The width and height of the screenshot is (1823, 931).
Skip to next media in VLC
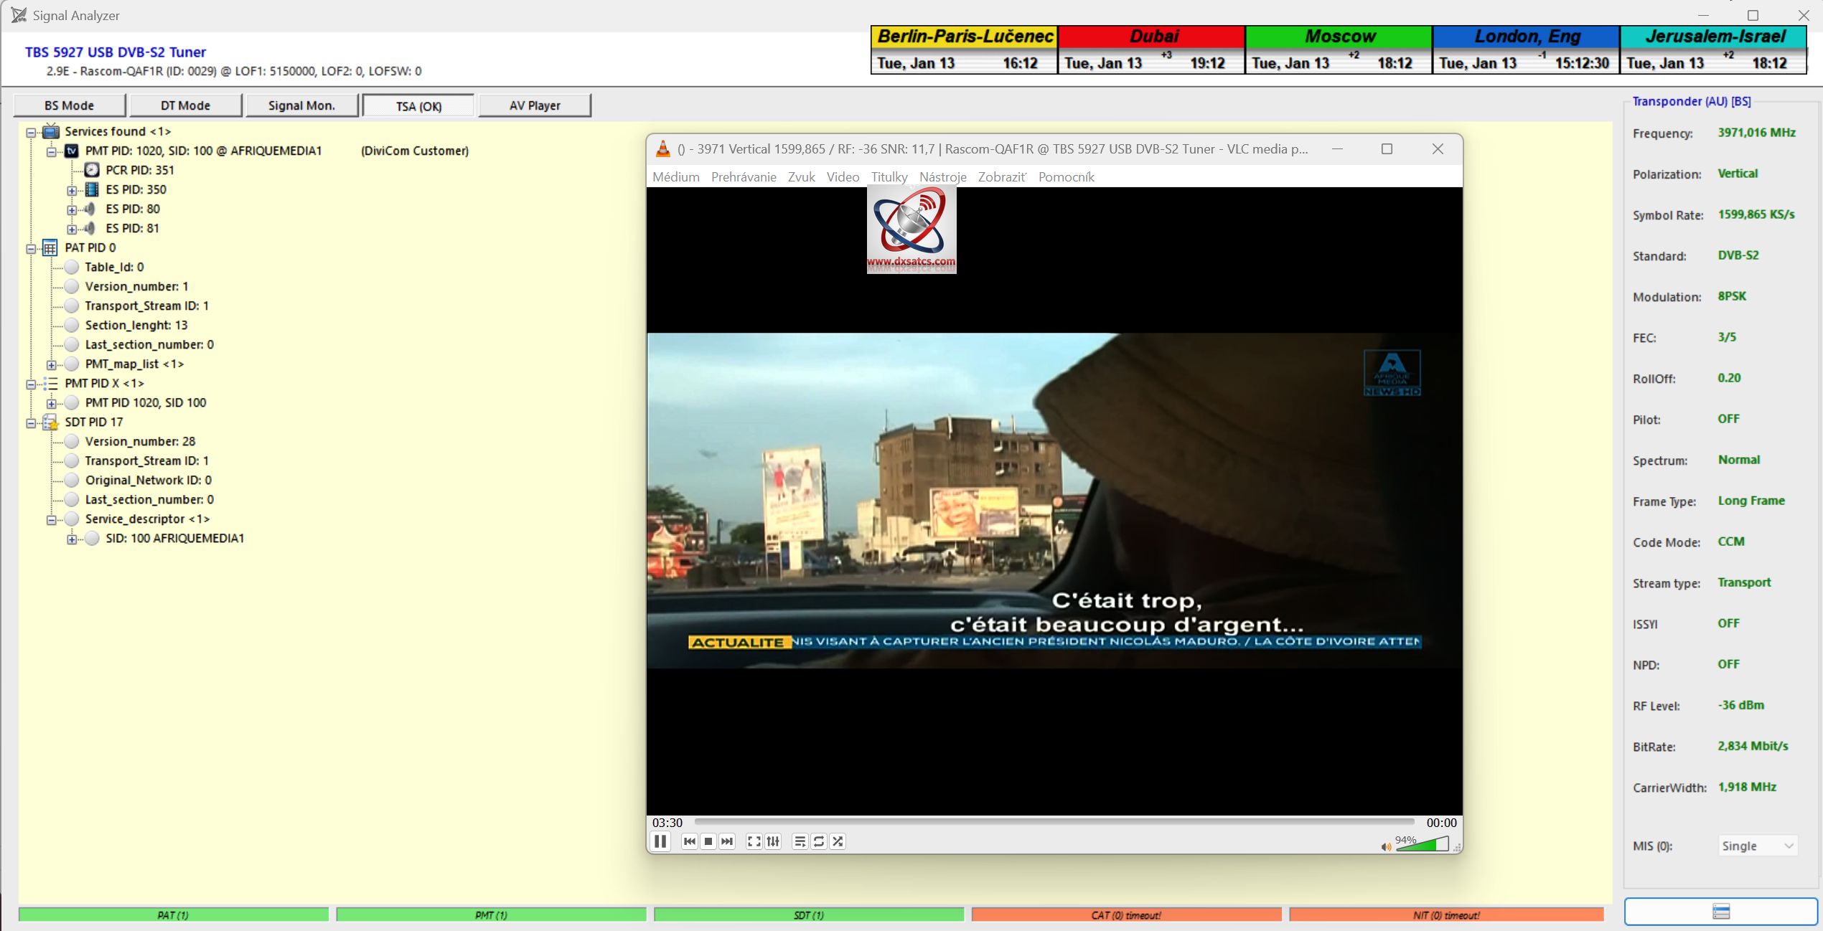pyautogui.click(x=727, y=841)
